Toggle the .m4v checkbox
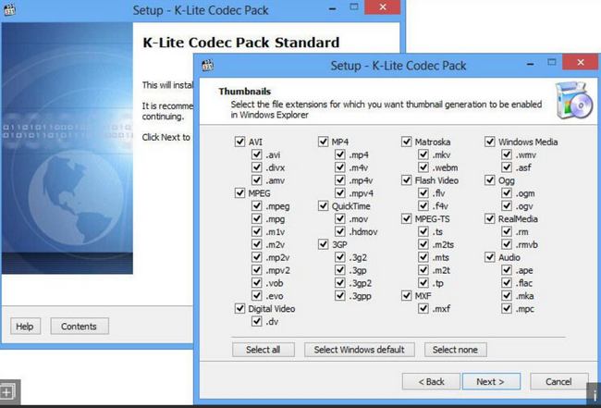This screenshot has height=408, width=601. click(x=340, y=167)
